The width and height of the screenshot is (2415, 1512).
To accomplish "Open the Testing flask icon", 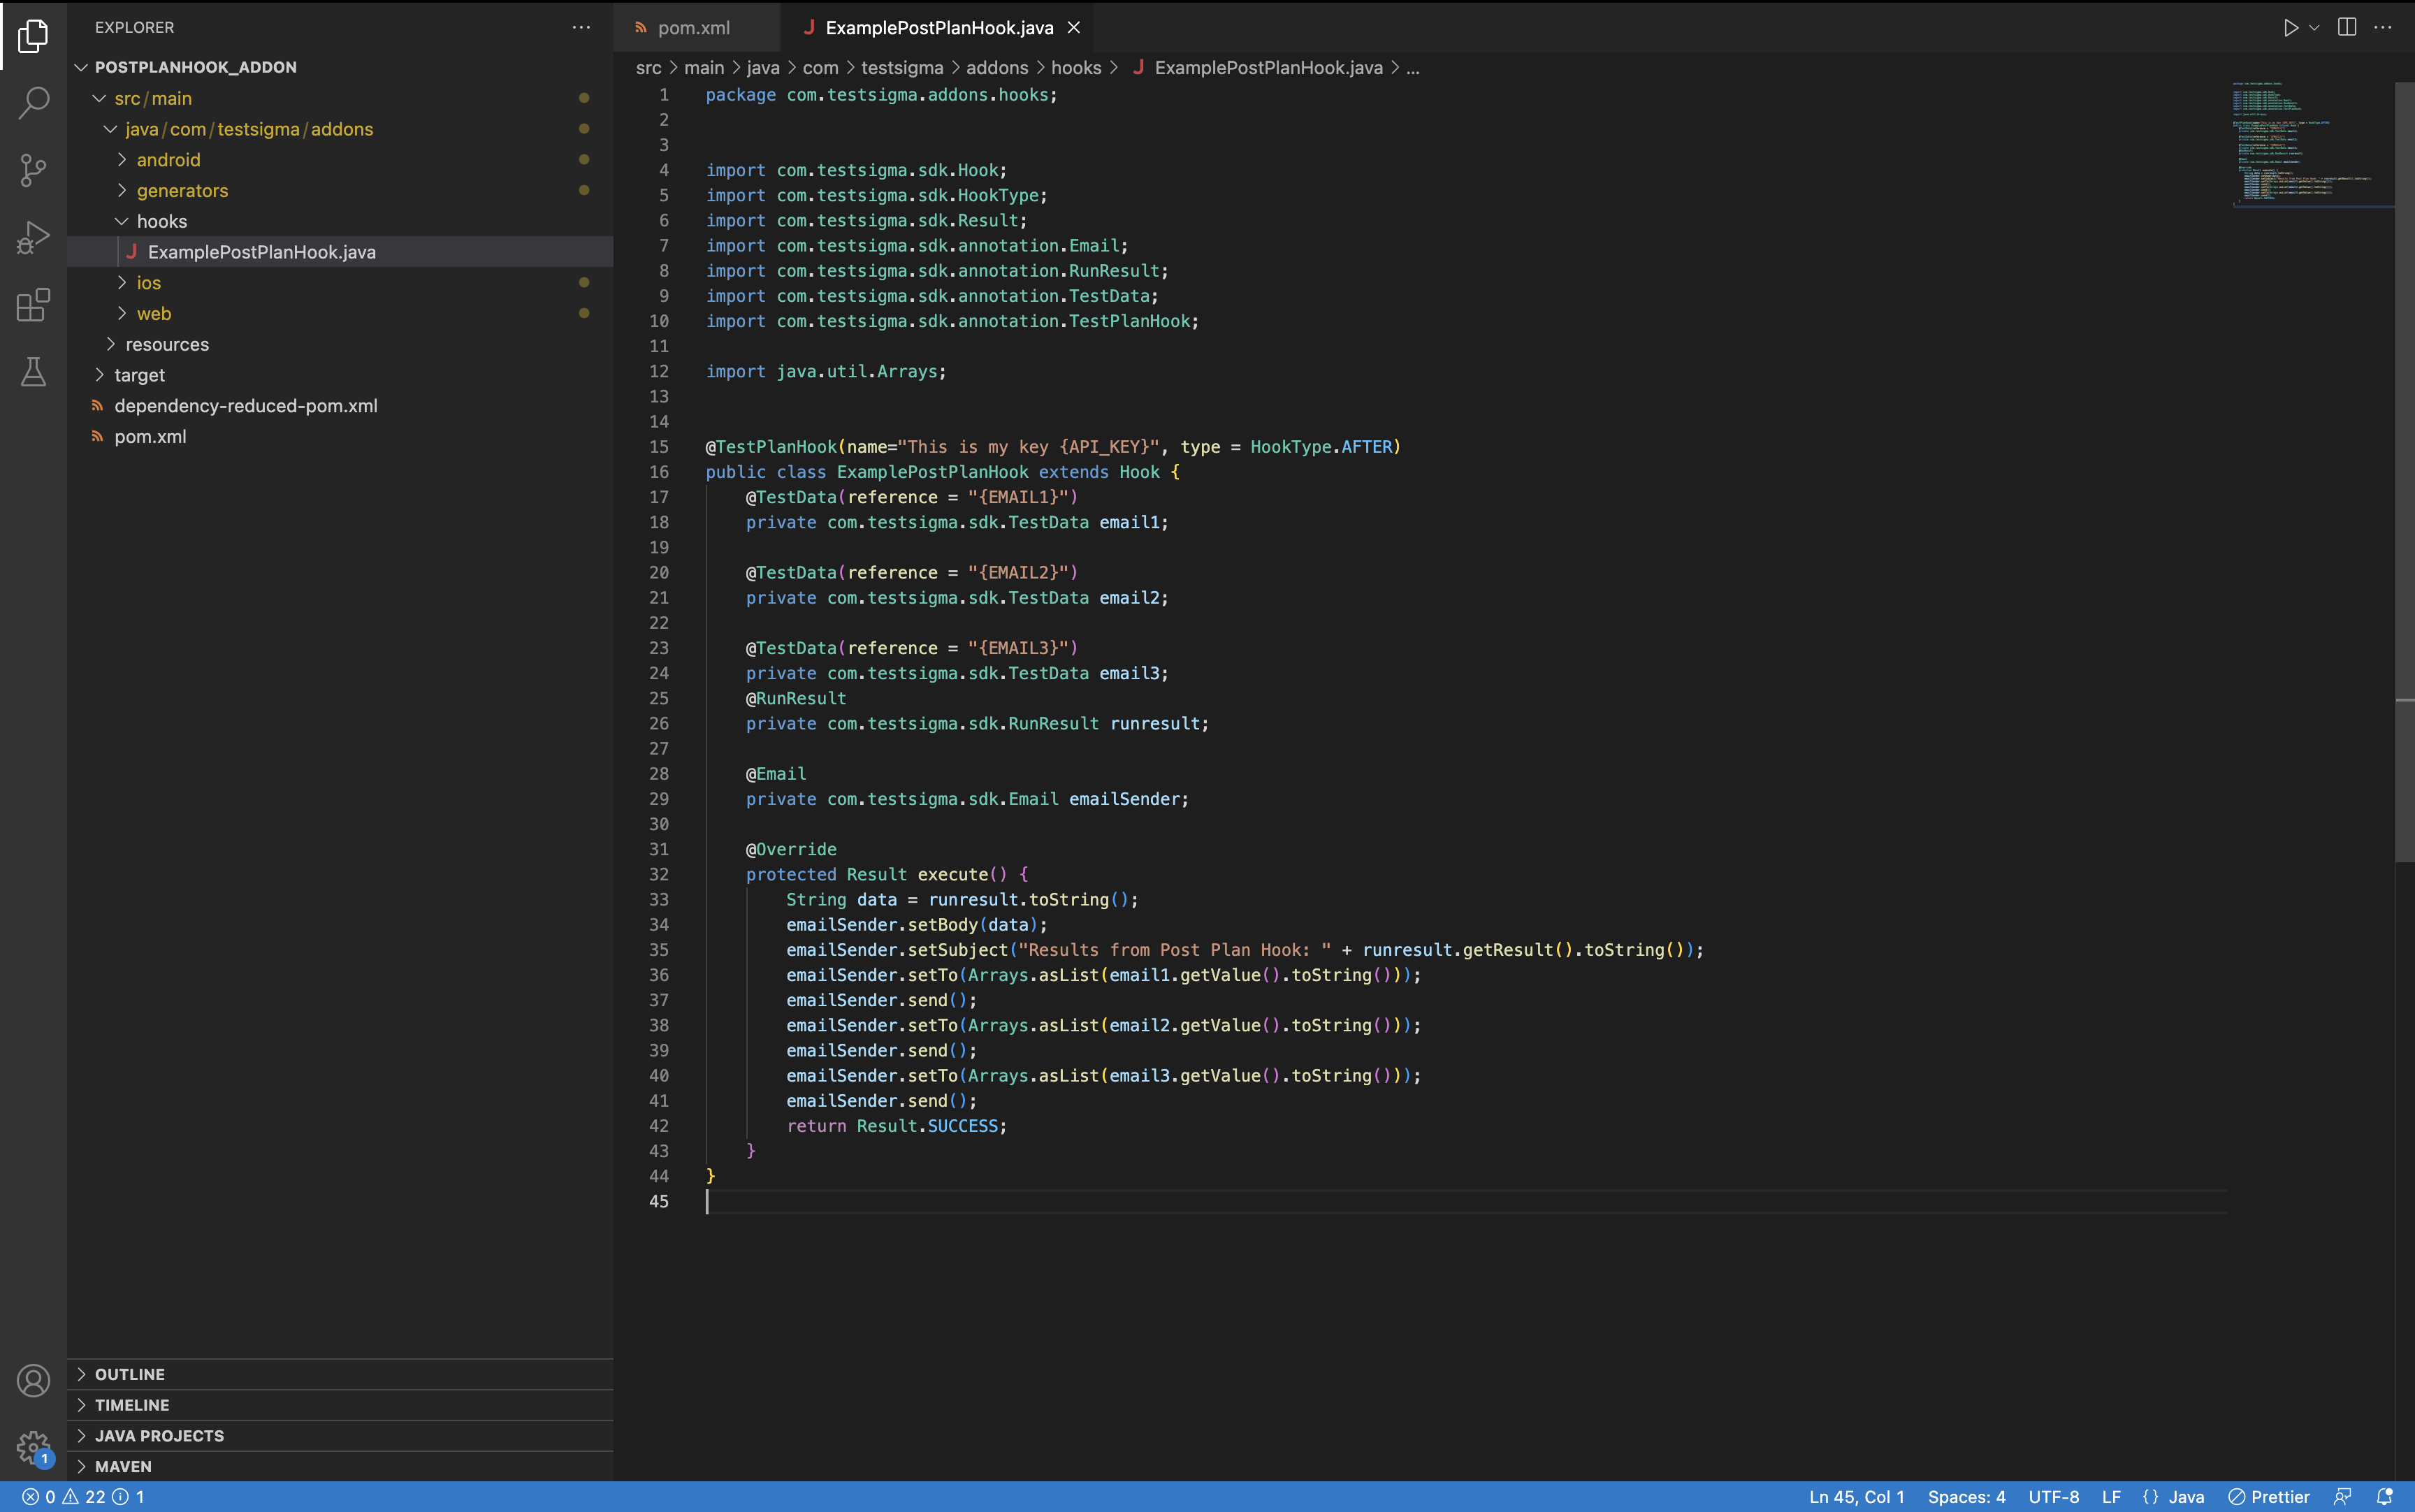I will [33, 372].
